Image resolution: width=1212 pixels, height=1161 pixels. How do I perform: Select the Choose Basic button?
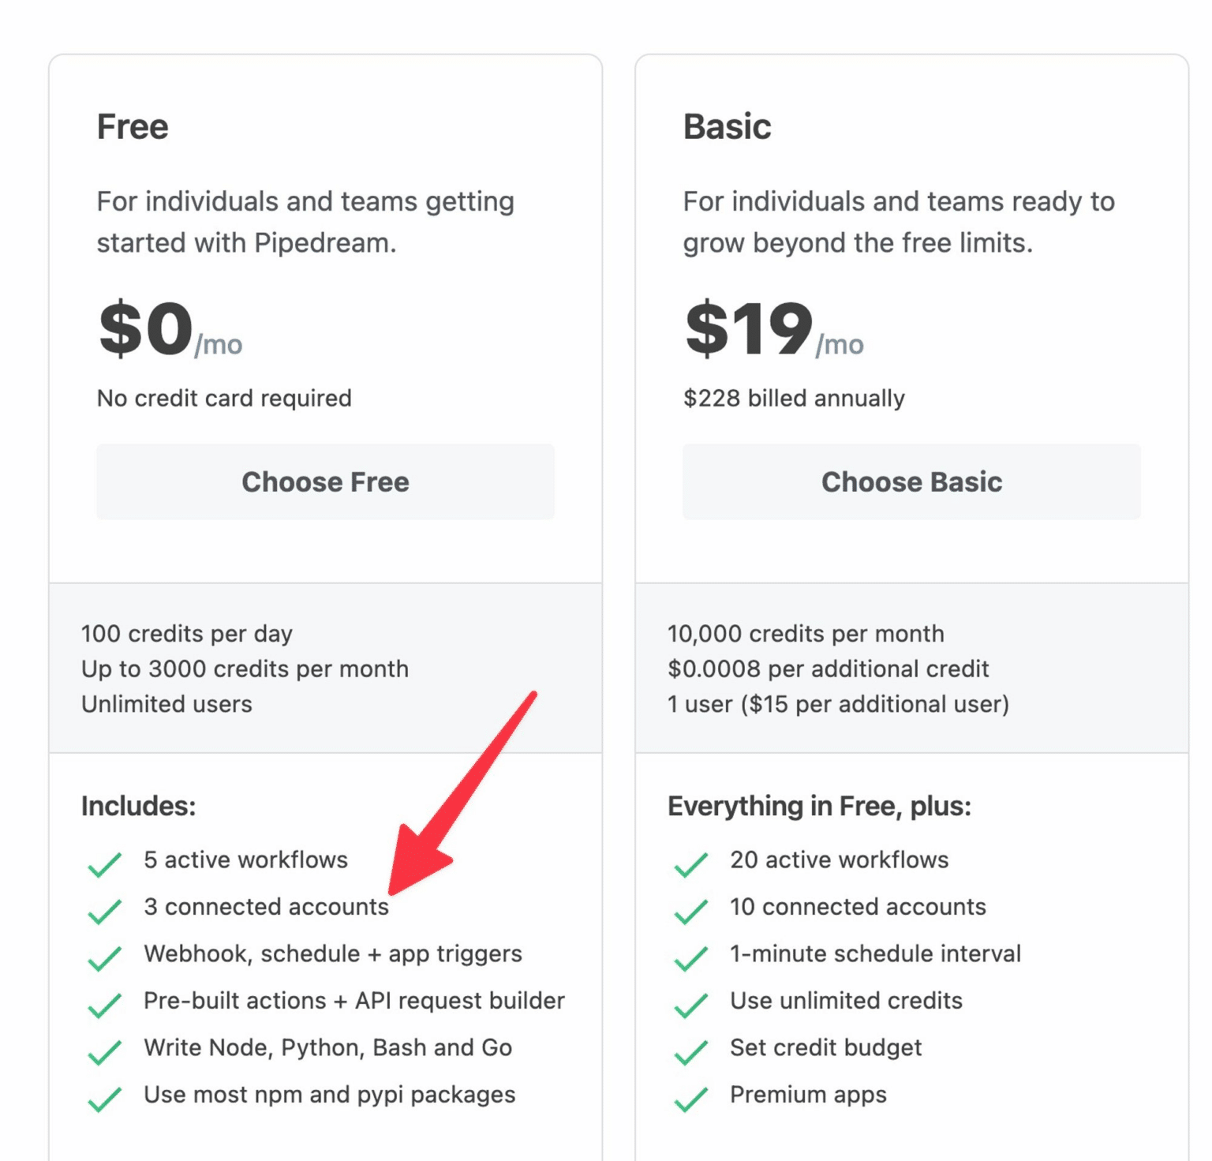[911, 481]
